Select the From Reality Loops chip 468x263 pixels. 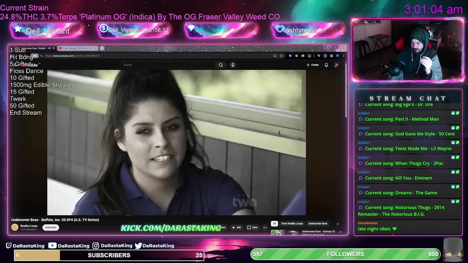coord(292,224)
